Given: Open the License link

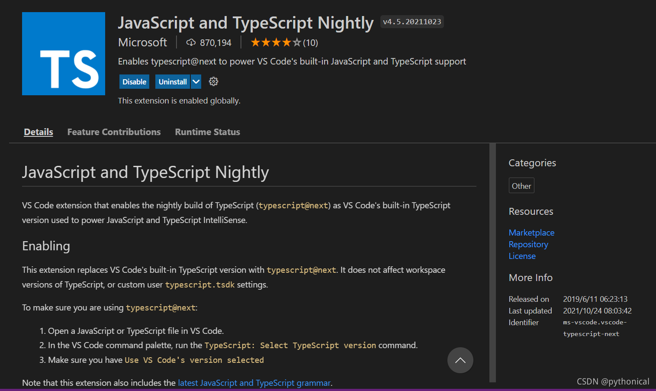Looking at the screenshot, I should 522,256.
